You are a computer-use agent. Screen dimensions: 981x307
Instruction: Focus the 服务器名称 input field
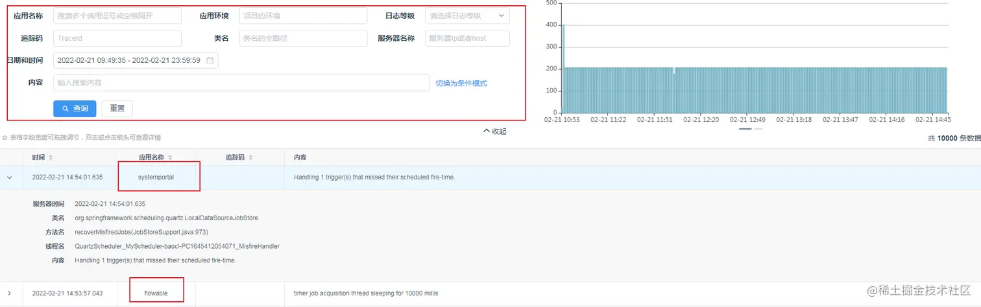click(x=467, y=38)
